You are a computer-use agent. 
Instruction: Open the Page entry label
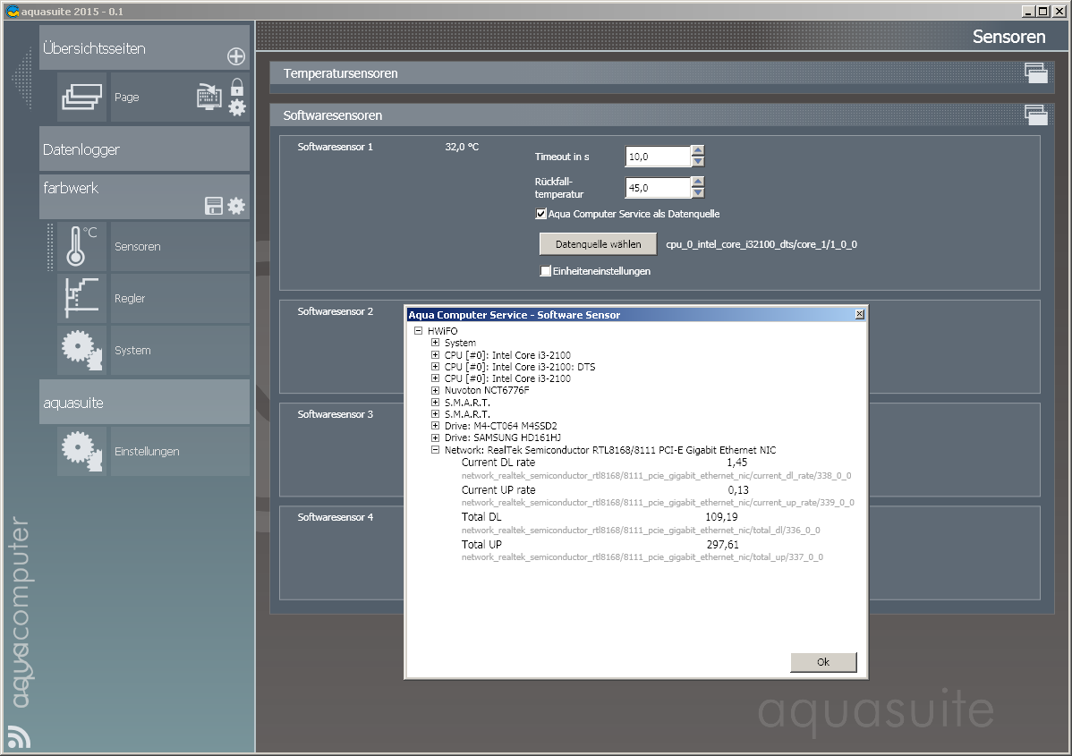tap(126, 97)
